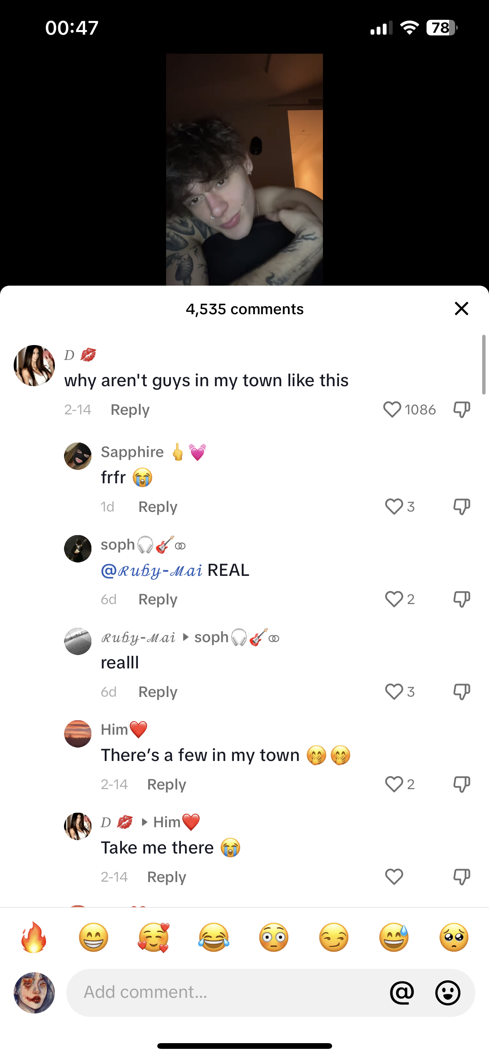
Task: Insert the pleading face emoji
Action: tap(454, 938)
